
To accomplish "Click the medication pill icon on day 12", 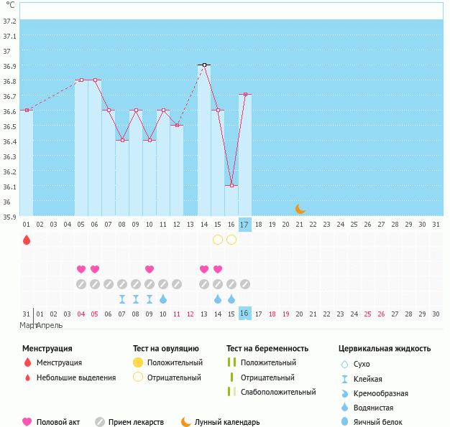I will [177, 284].
